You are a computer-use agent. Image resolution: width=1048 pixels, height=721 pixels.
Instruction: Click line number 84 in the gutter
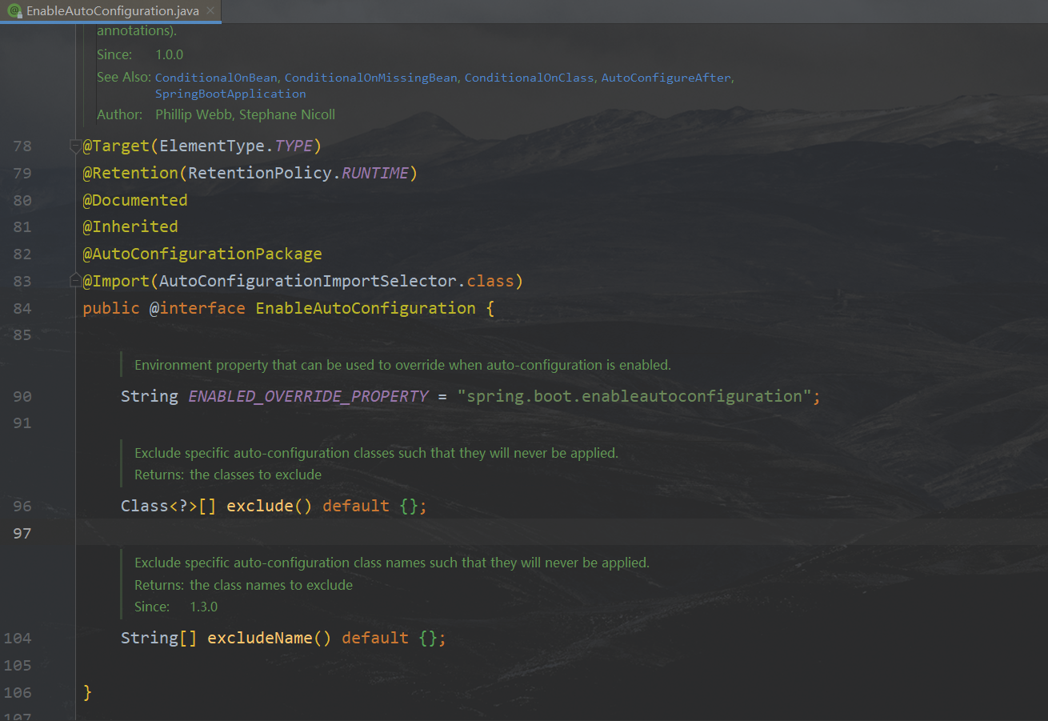(22, 308)
